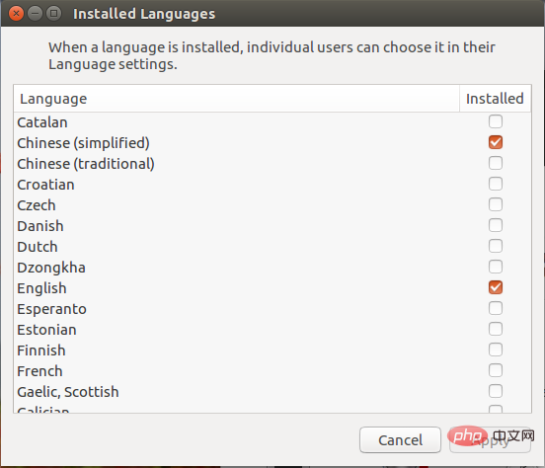The image size is (545, 468).
Task: Select Gaelic, Scottish in the list
Action: [x=272, y=392]
